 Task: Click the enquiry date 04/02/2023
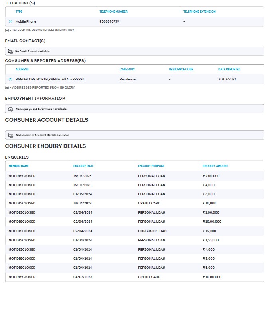(x=83, y=277)
